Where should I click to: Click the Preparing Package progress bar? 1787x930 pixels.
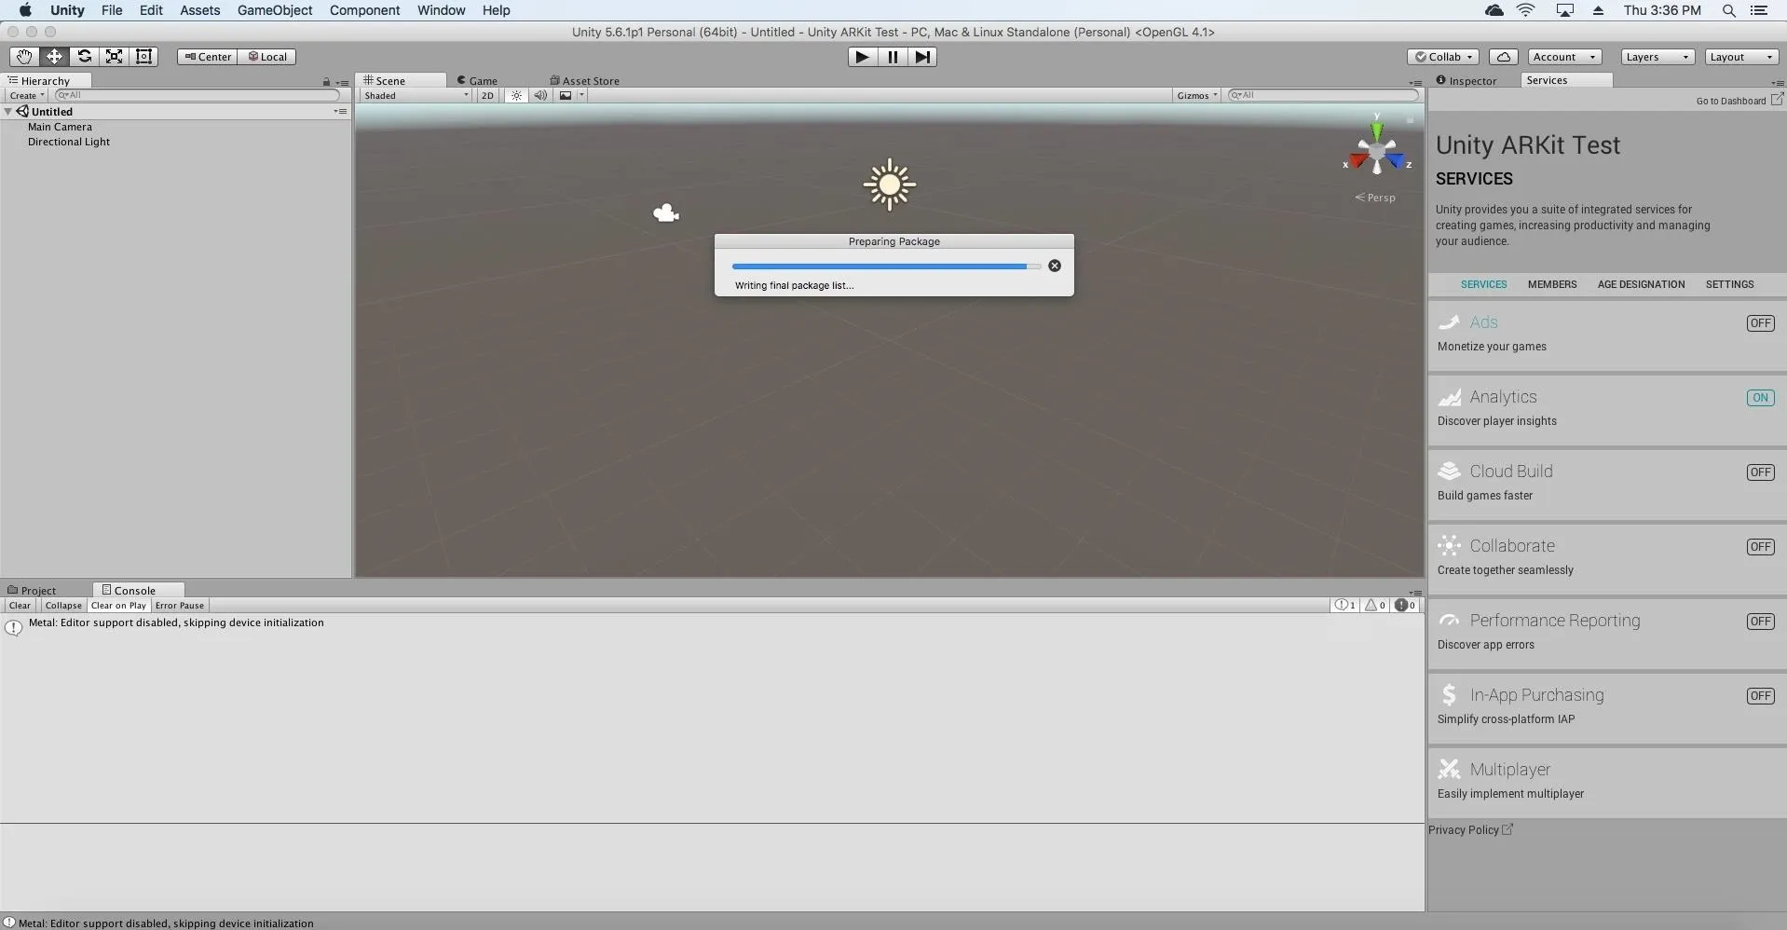coord(886,267)
